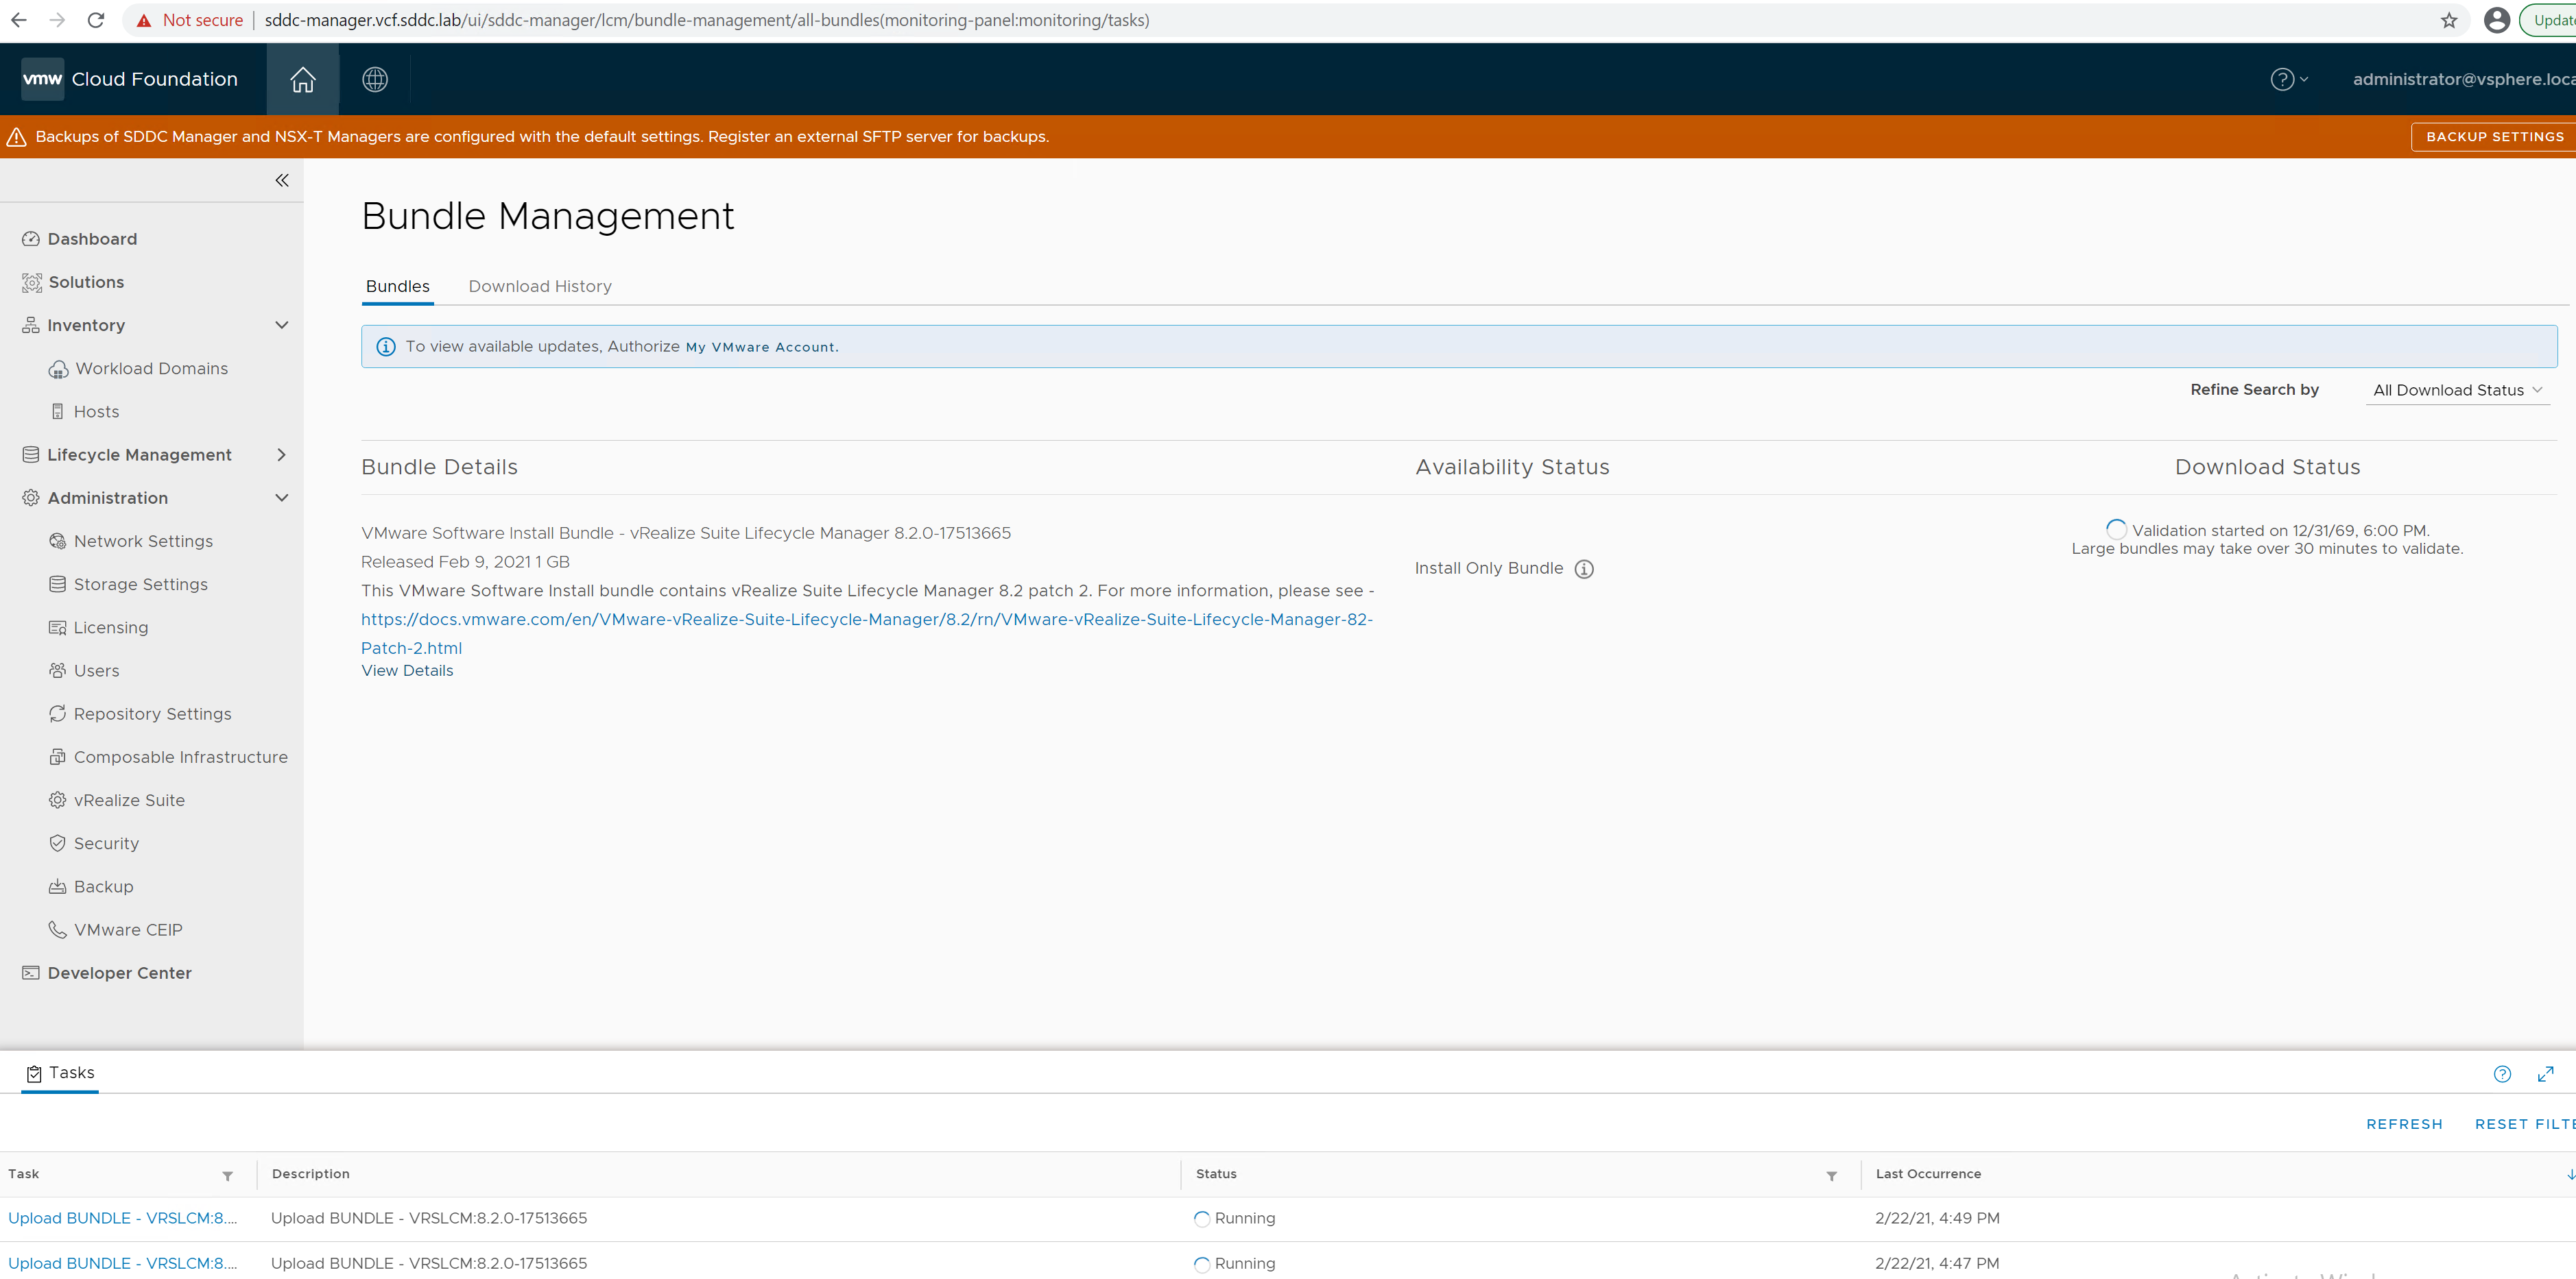Collapse sidebar with double-chevron icon
Viewport: 2576px width, 1279px height.
[x=282, y=181]
